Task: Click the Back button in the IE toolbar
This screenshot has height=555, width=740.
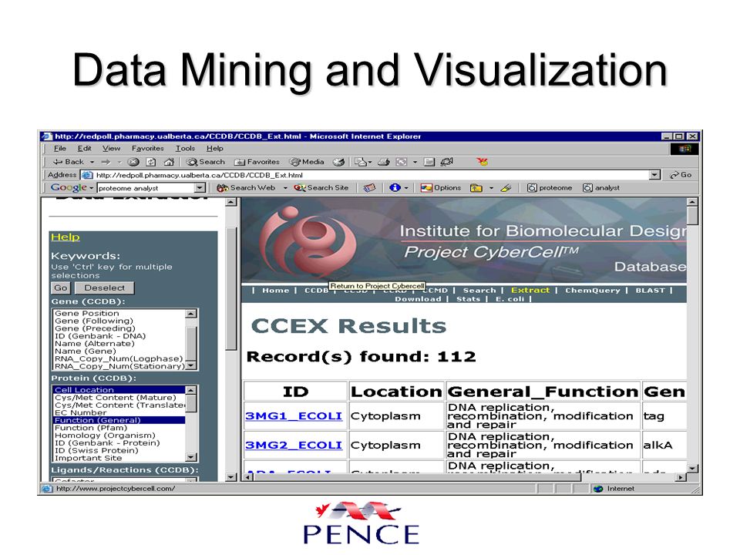Action: 68,162
